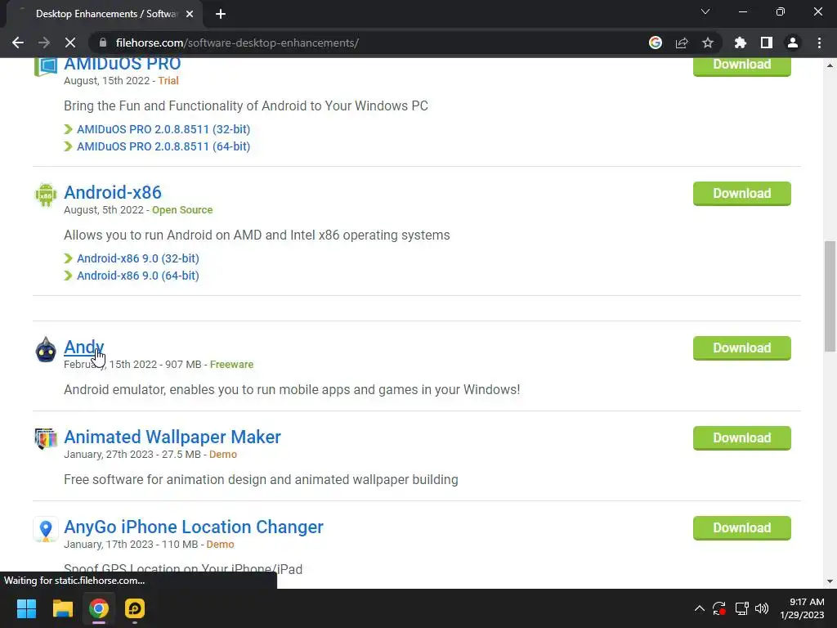Open the Andy title link
This screenshot has width=837, height=628.
(84, 347)
